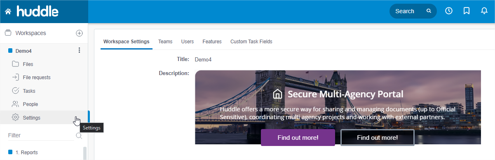Click Secure Multi-Agency Portal banner heading
Viewport: 495px width, 160px height.
tap(345, 94)
